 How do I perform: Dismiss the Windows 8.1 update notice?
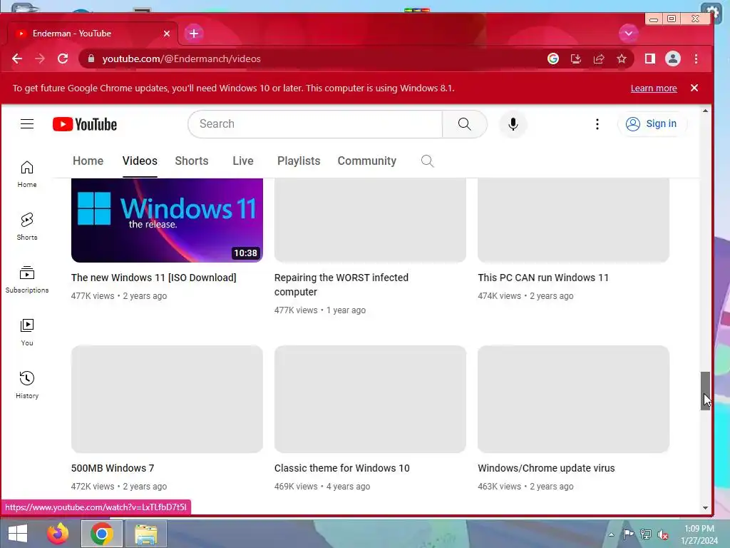pos(694,88)
